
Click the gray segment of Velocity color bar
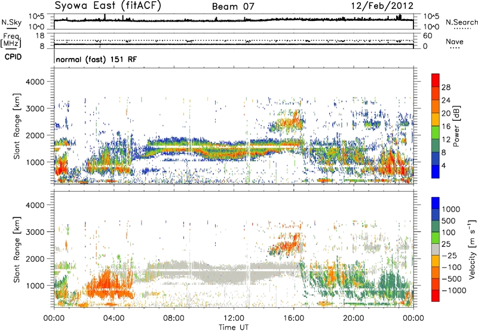click(436, 250)
